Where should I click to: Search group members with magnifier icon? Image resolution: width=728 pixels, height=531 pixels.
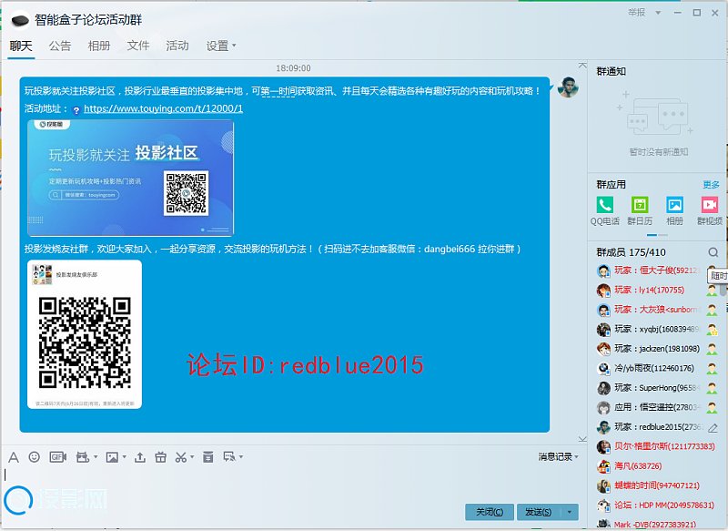coord(713,252)
